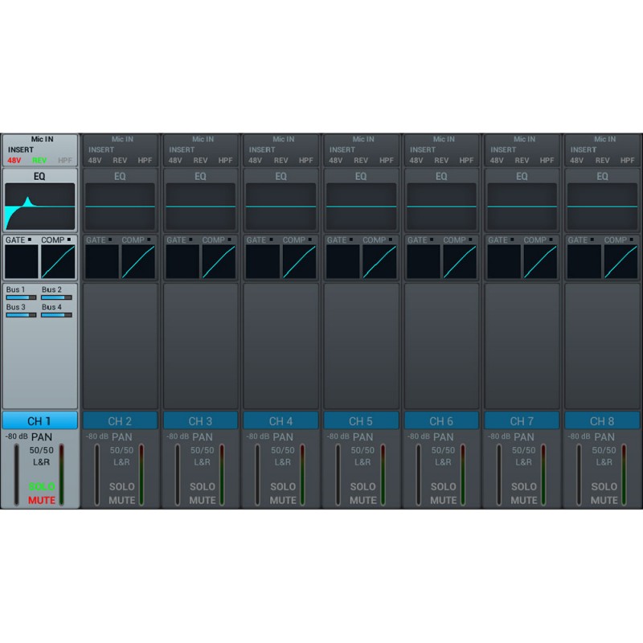
Task: Enable HPF on channel 1
Action: coord(65,161)
